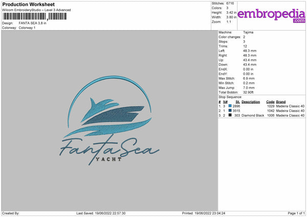The image size is (307, 217).
Task: Click the Height value 3.42 in
Action: coord(231,12)
